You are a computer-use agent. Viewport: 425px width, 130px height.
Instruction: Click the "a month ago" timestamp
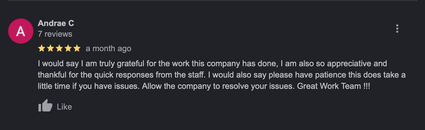[108, 49]
